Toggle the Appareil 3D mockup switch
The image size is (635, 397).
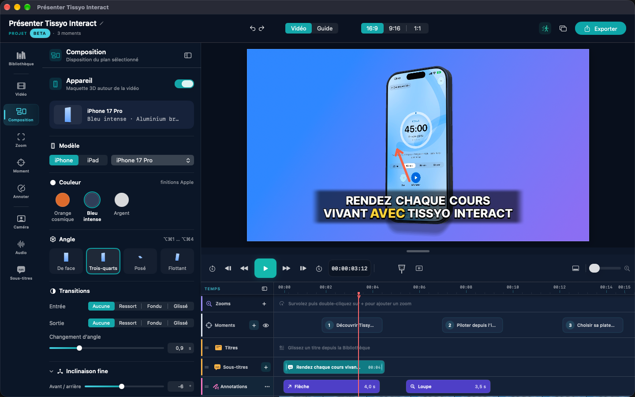184,84
